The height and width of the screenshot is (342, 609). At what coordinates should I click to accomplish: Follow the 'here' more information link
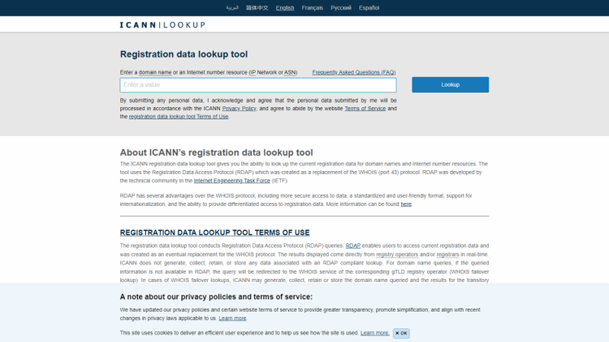[x=406, y=204]
